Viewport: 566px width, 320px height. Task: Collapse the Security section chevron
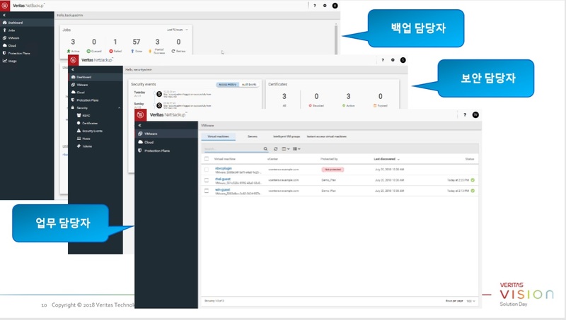click(x=119, y=108)
